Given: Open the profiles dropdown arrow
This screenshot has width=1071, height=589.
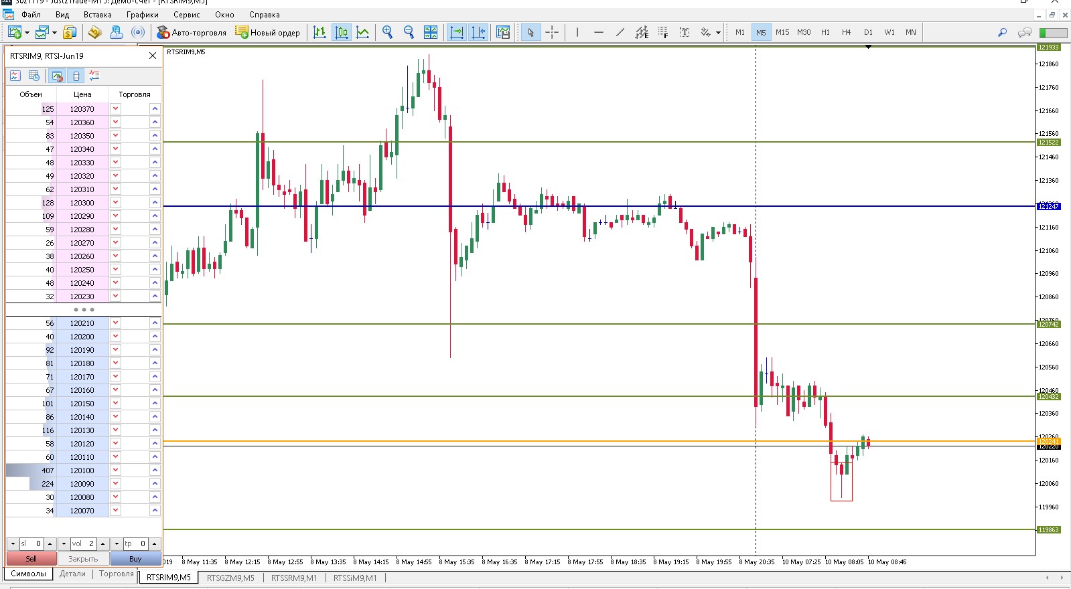Looking at the screenshot, I should tap(54, 32).
